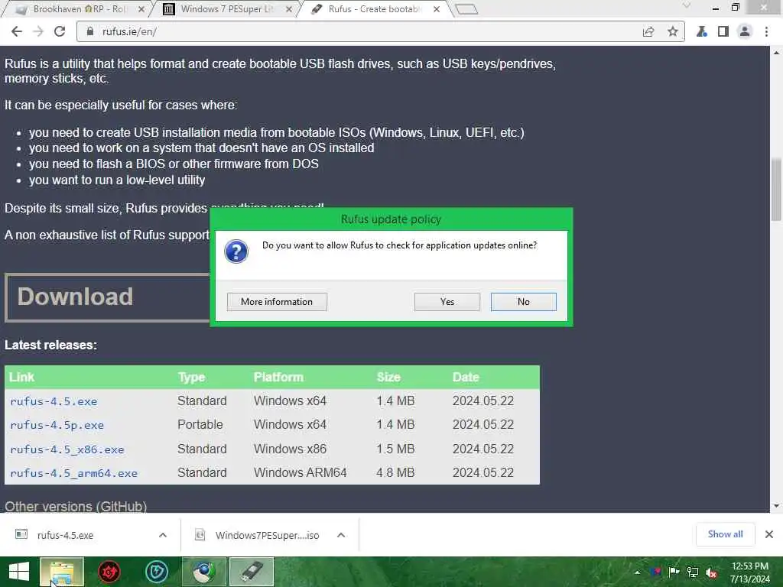Expand options arrow for rufus-4.5.exe download

(x=163, y=535)
